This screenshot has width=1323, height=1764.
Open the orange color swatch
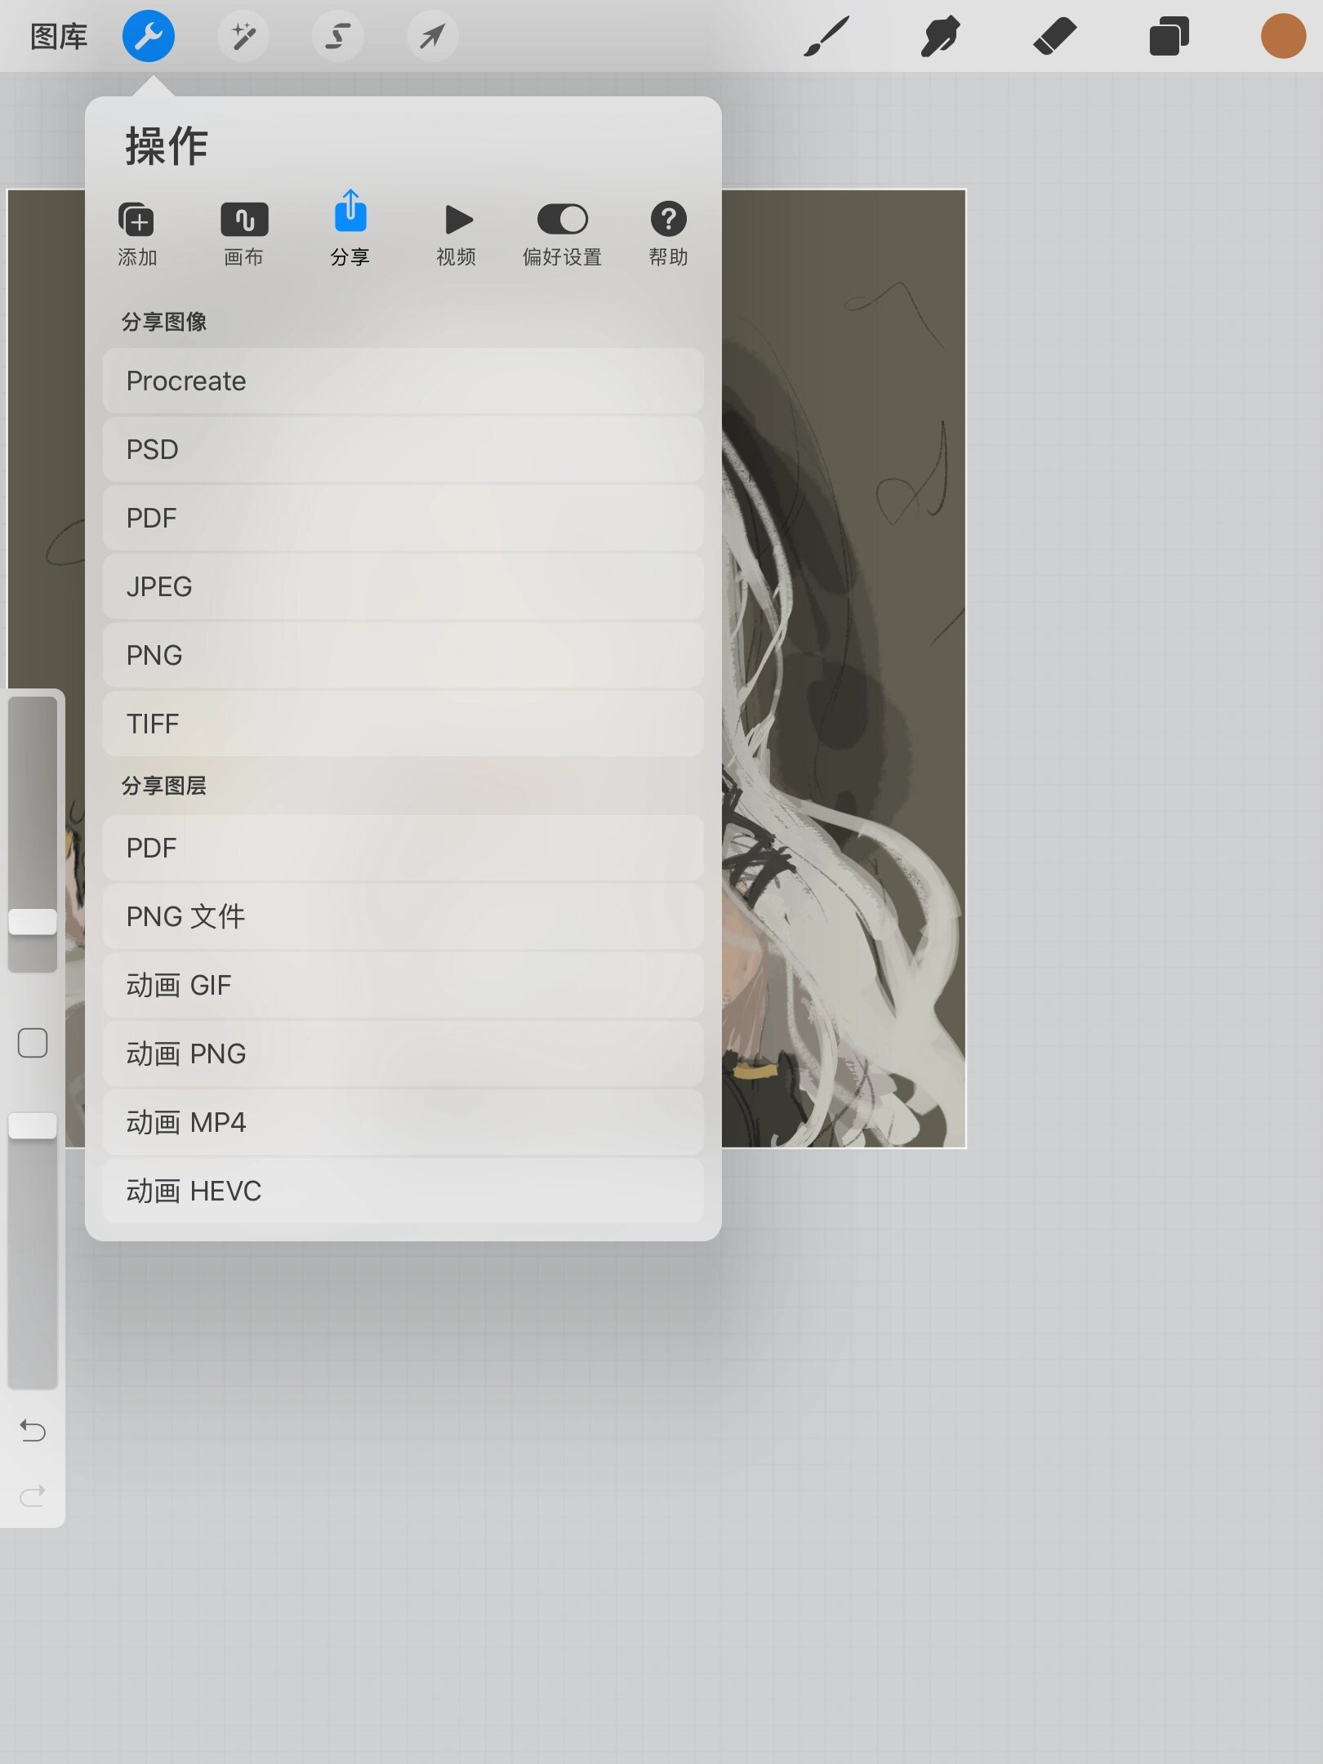[x=1283, y=36]
